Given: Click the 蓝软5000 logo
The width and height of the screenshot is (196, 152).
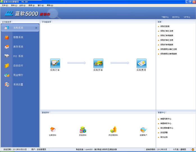Looking at the screenshot, I should click(x=28, y=14).
